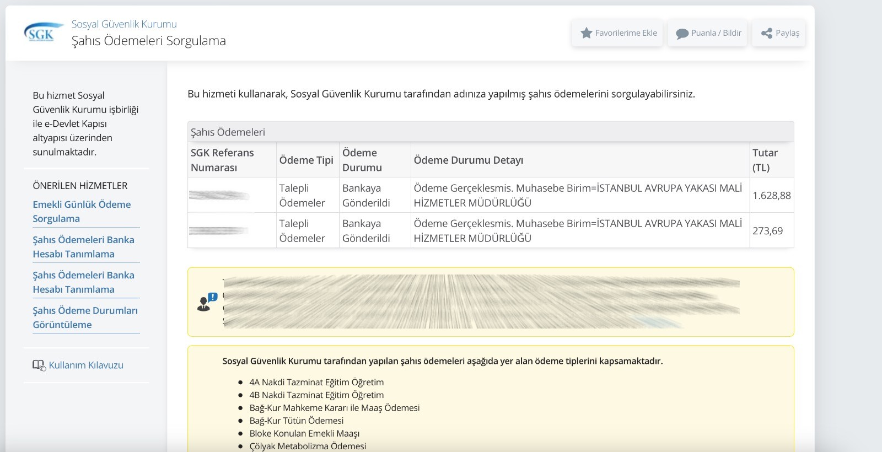The height and width of the screenshot is (452, 882).
Task: Open the Kullanım Kılavuzu text link
Action: [x=86, y=365]
